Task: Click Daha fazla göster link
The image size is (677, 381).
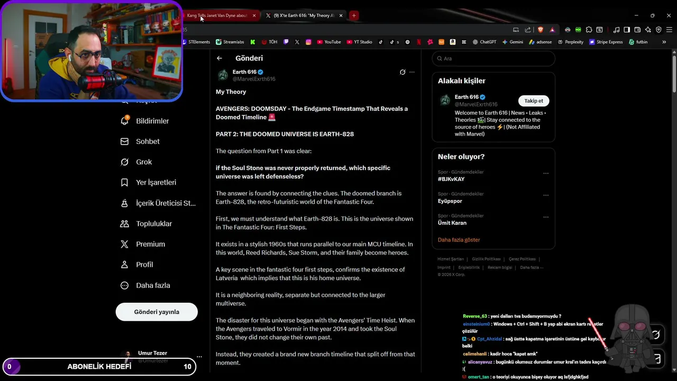Action: tap(459, 240)
